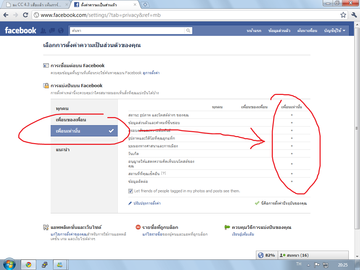Expand บัญชีผู้ใช้ account dropdown
This screenshot has height=270, width=360.
coord(335,31)
